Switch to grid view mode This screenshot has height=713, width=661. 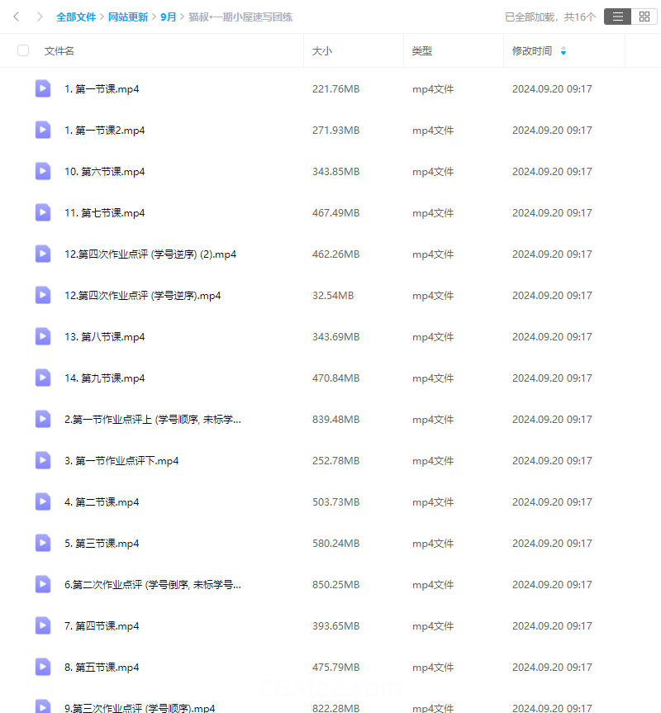[644, 17]
